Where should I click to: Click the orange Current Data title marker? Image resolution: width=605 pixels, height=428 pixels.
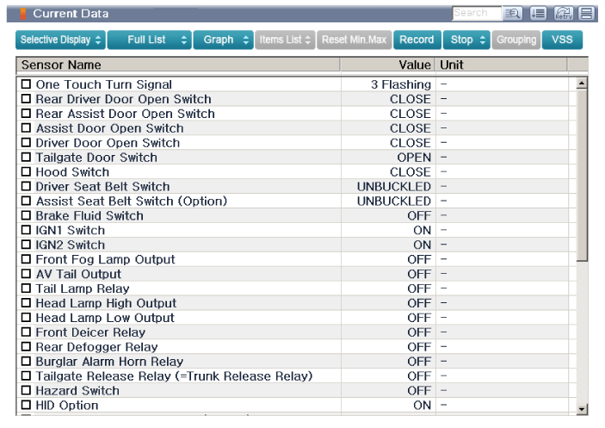[x=23, y=14]
